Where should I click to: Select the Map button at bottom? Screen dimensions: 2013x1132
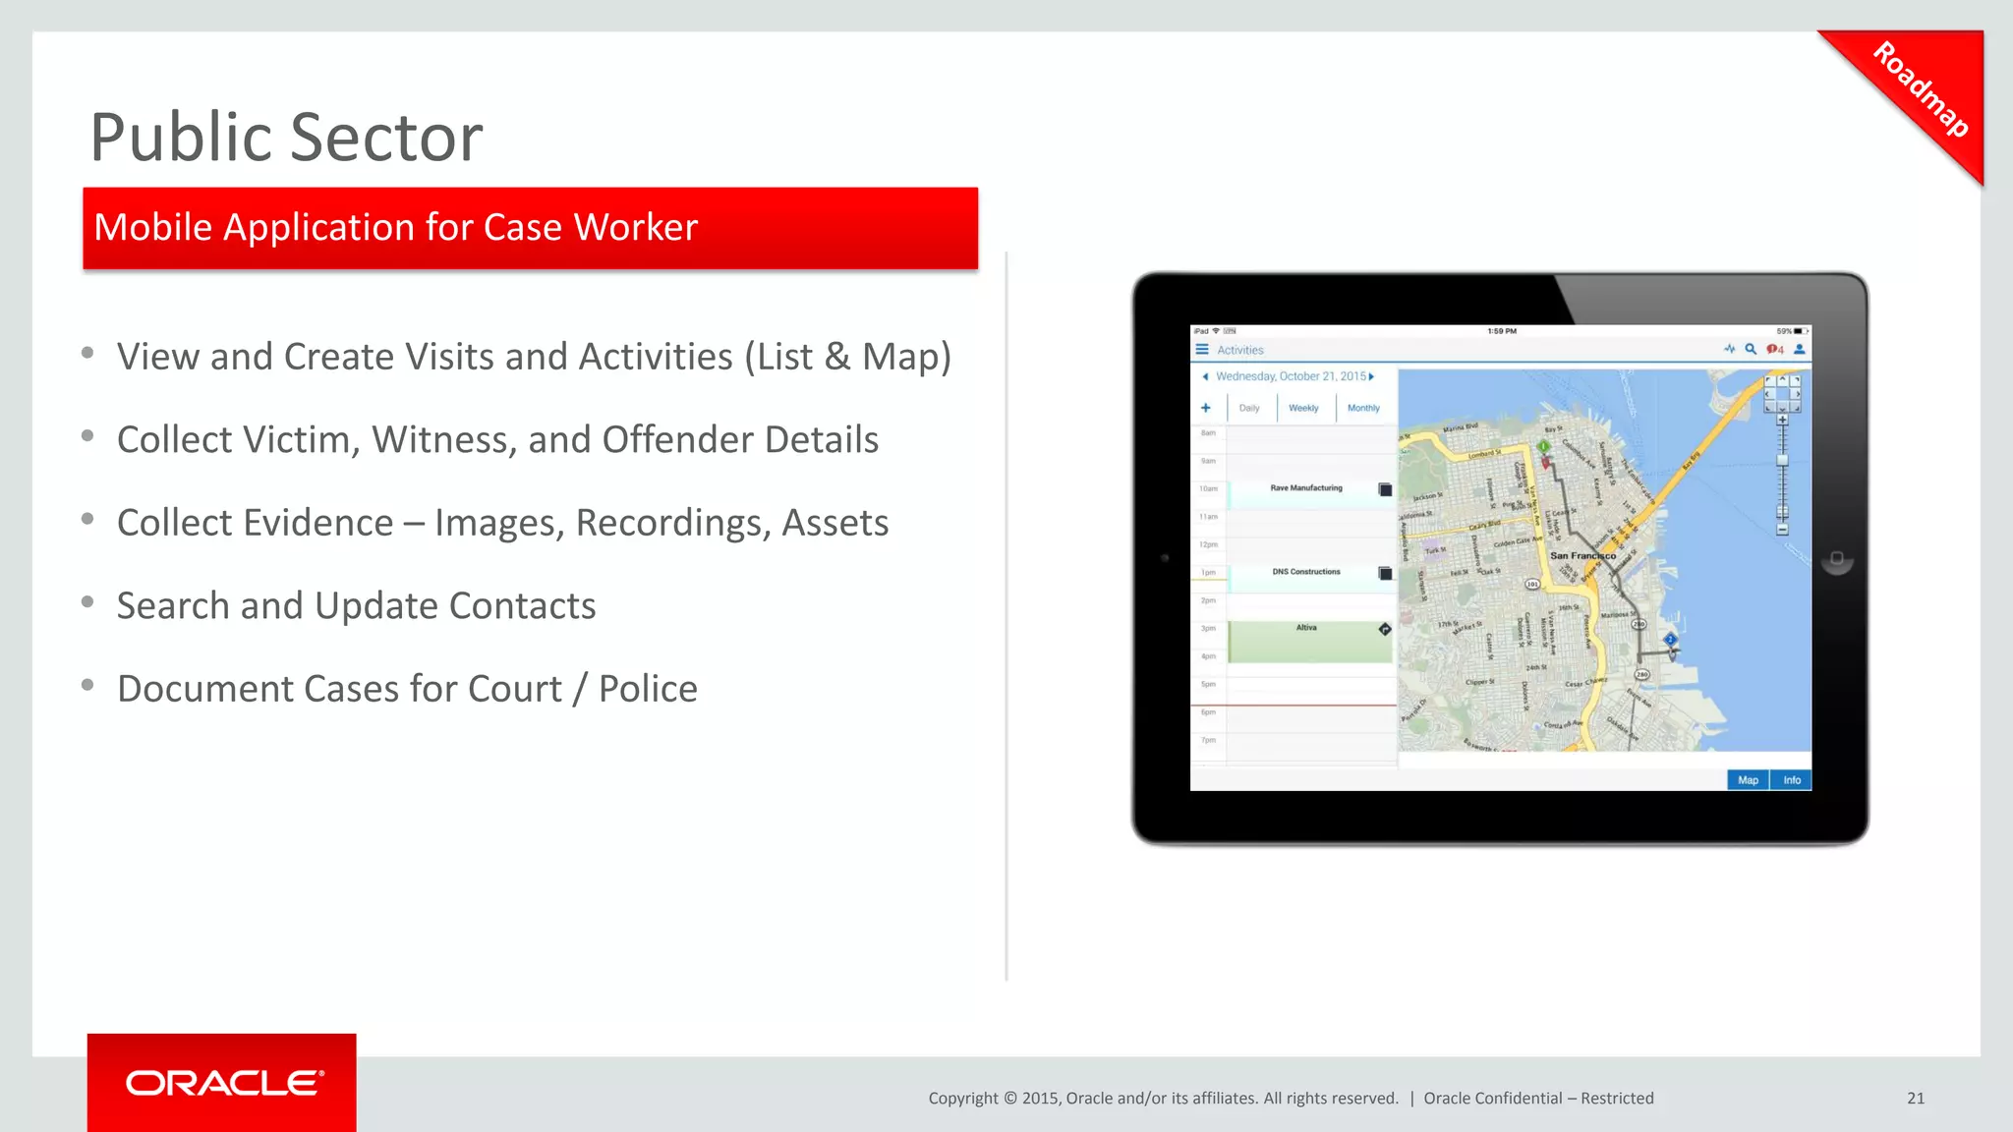click(1748, 780)
